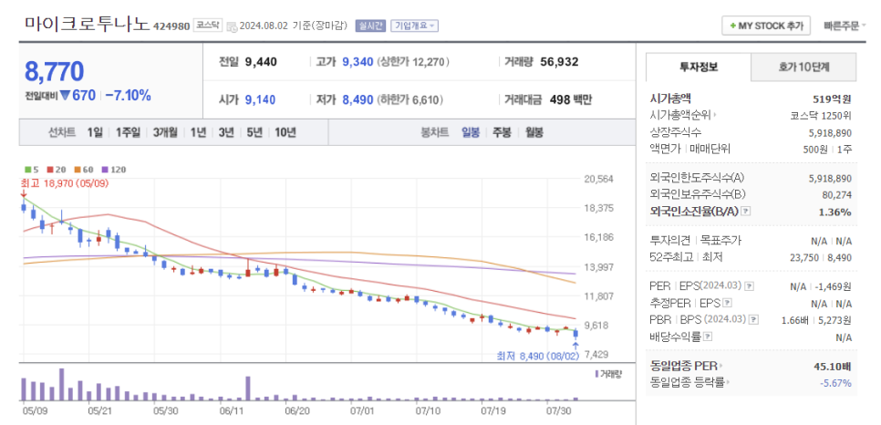Select the 1년 line chart period
This screenshot has width=881, height=425.
click(198, 132)
